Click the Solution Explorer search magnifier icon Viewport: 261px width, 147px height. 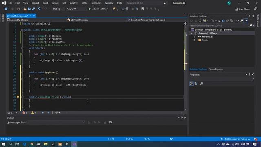tap(251, 25)
